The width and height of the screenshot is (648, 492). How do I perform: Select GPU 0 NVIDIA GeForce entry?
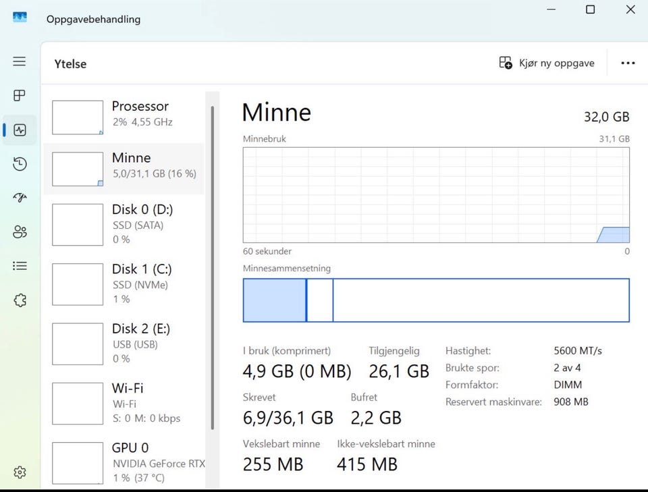124,463
